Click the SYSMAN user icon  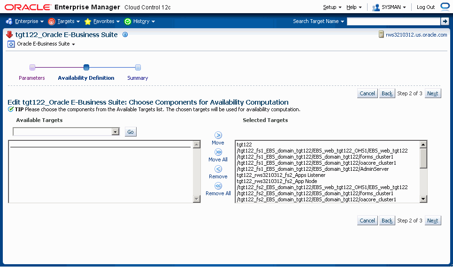[x=376, y=7]
